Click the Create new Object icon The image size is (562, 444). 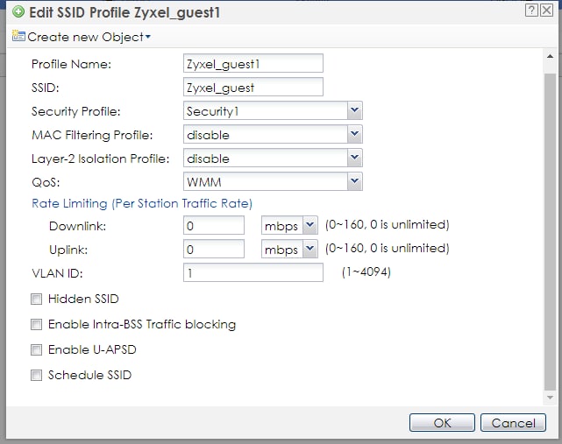click(18, 37)
